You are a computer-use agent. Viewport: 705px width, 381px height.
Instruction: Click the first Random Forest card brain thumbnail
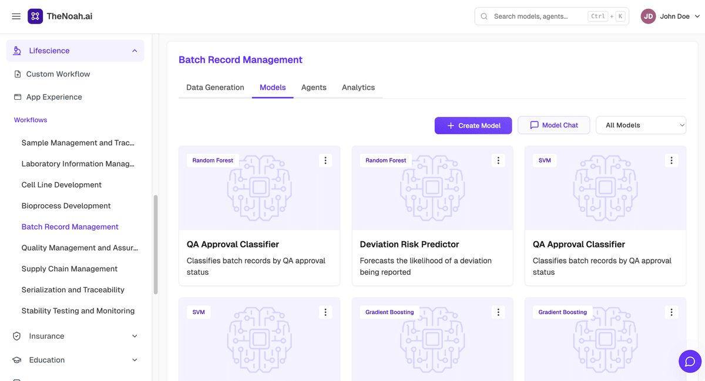click(x=260, y=188)
